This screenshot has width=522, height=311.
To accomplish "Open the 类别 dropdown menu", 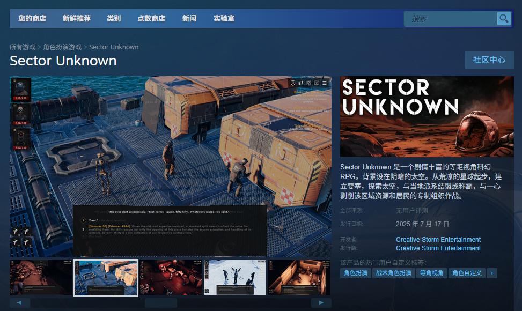I will 114,18.
